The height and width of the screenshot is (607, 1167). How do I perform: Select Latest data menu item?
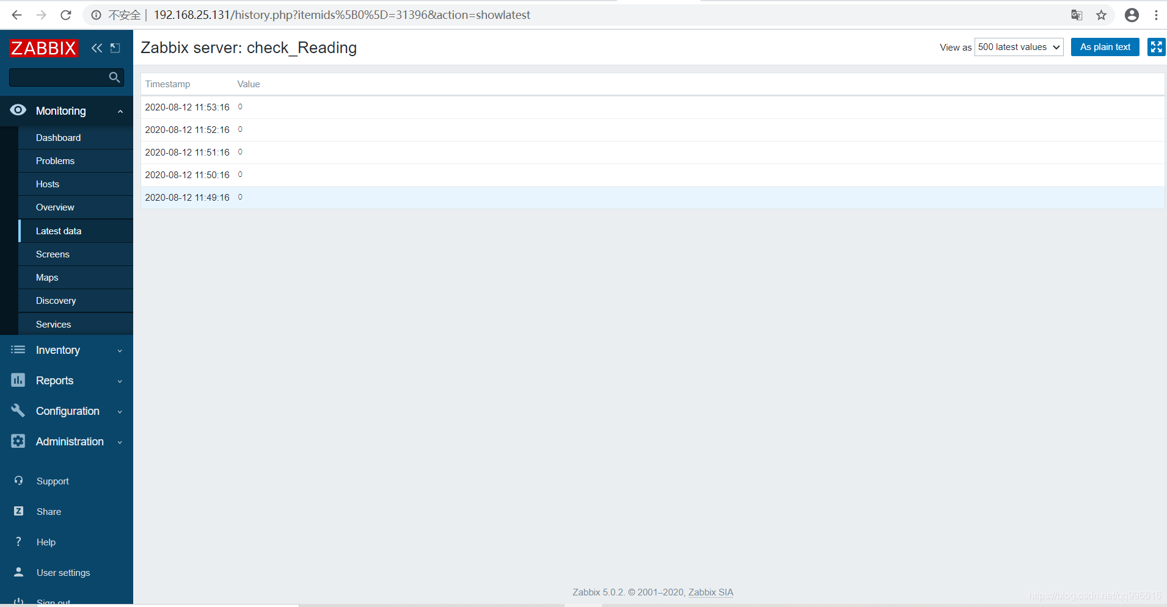(x=59, y=231)
